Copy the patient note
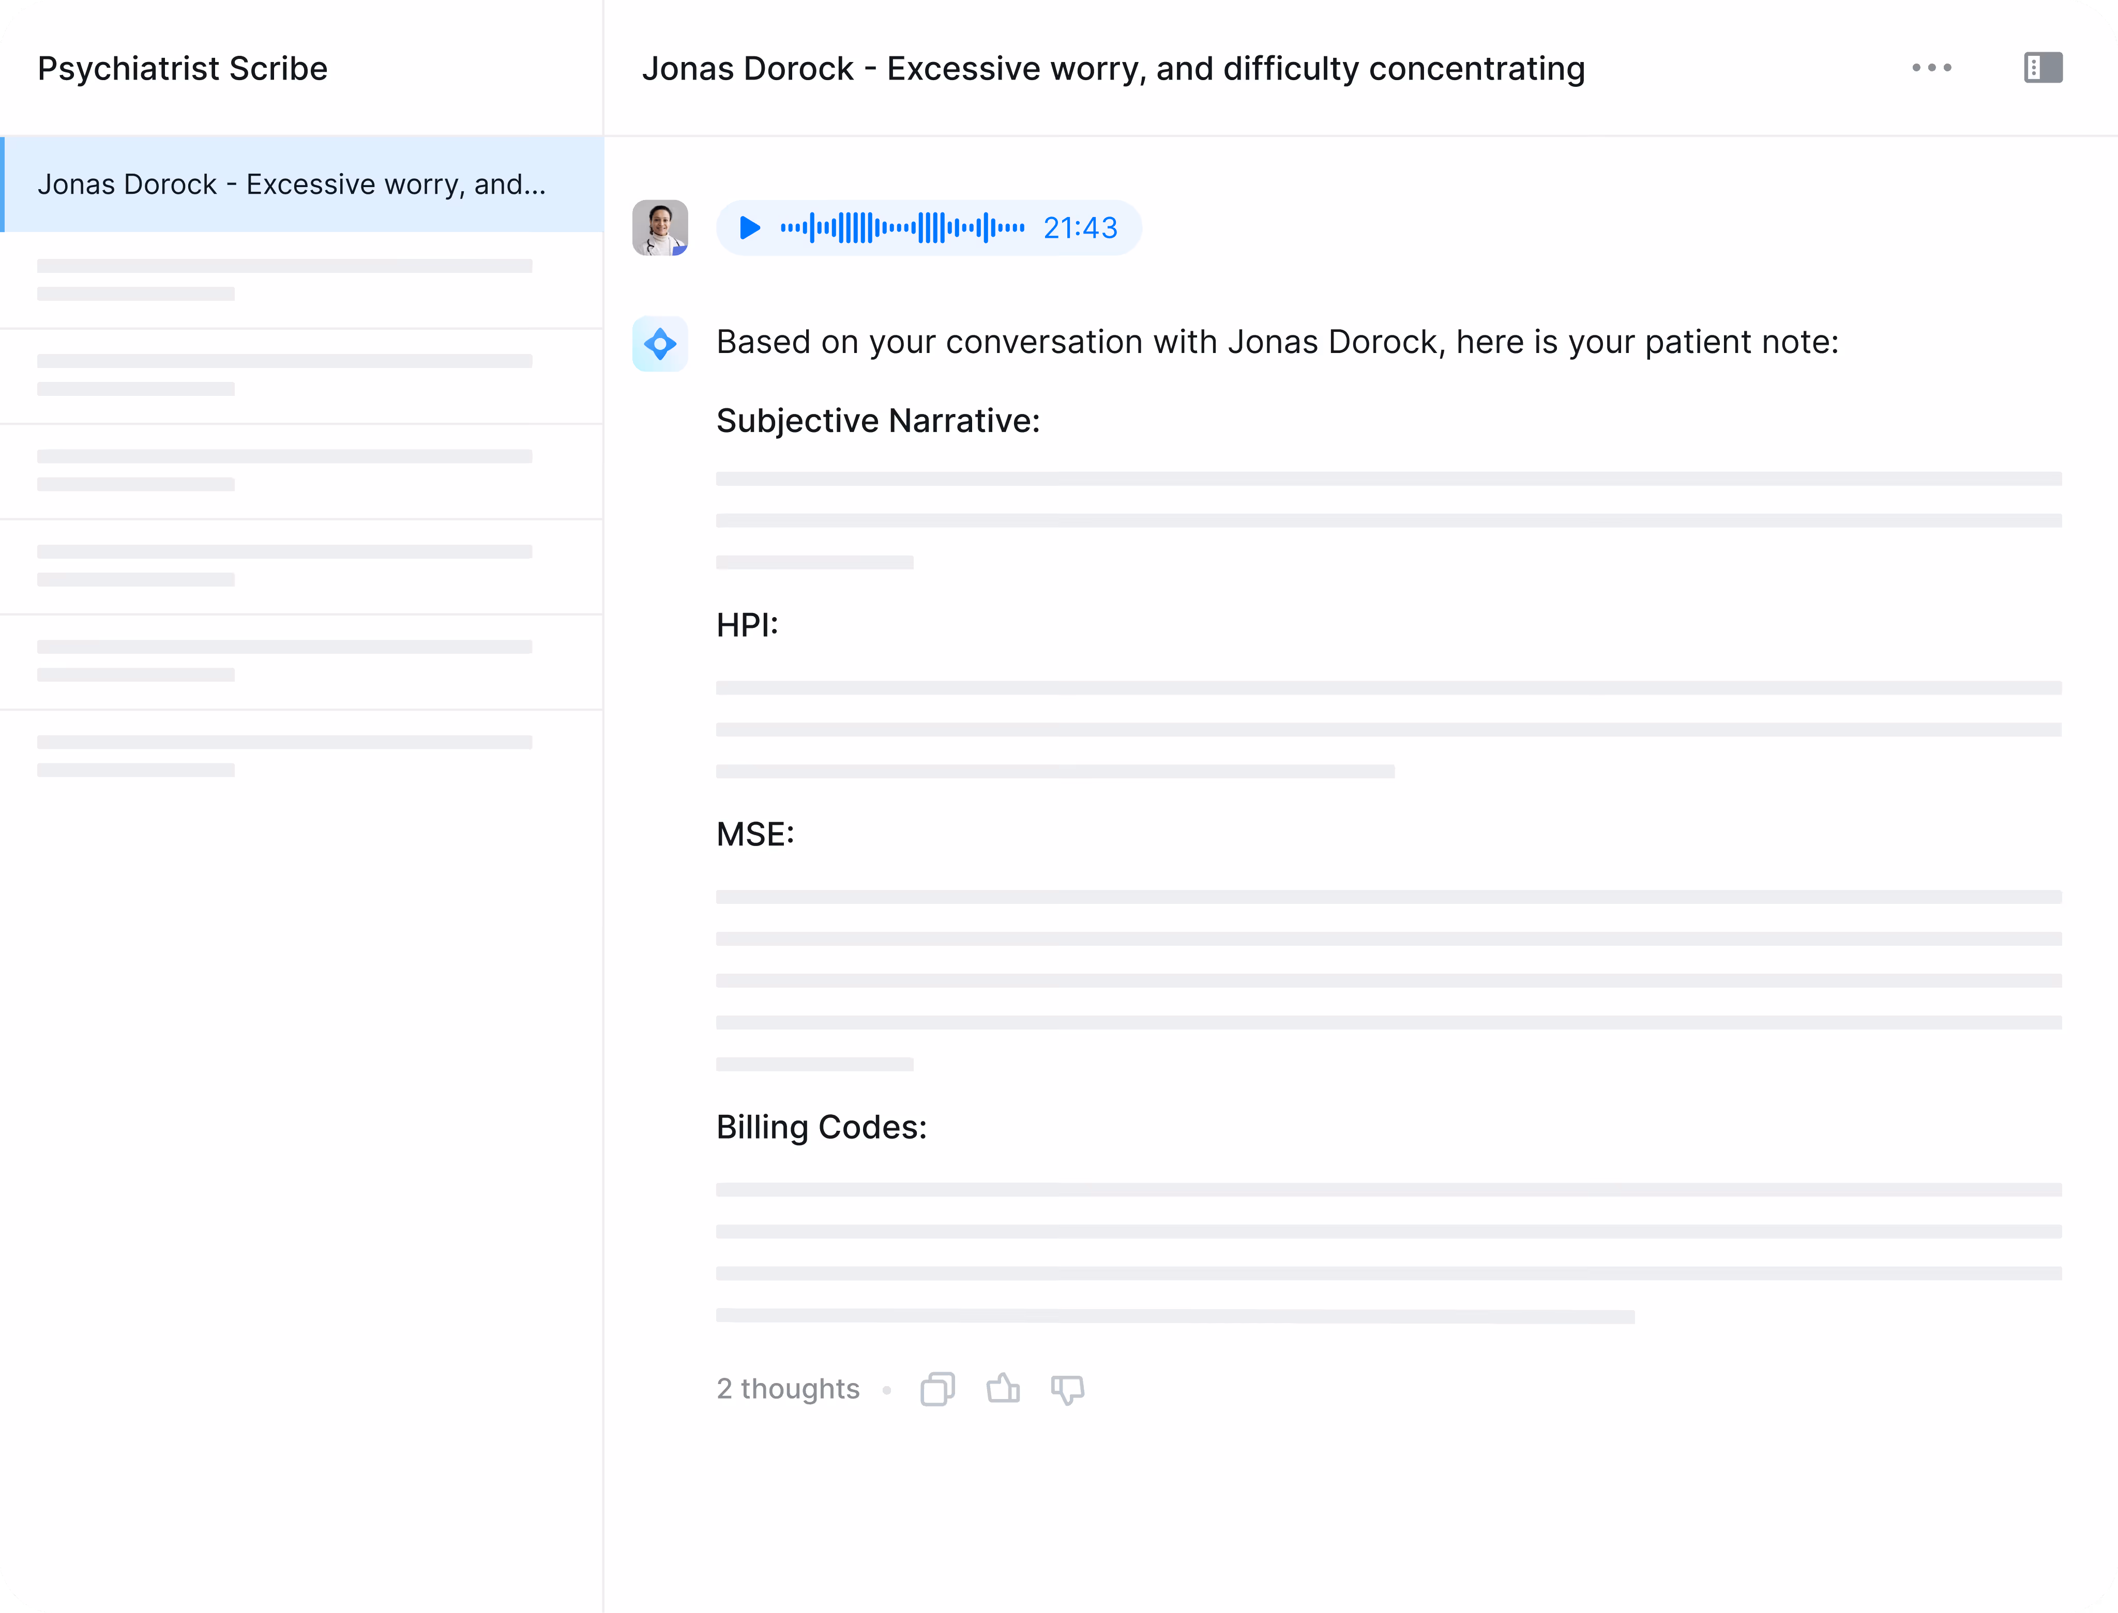 937,1389
